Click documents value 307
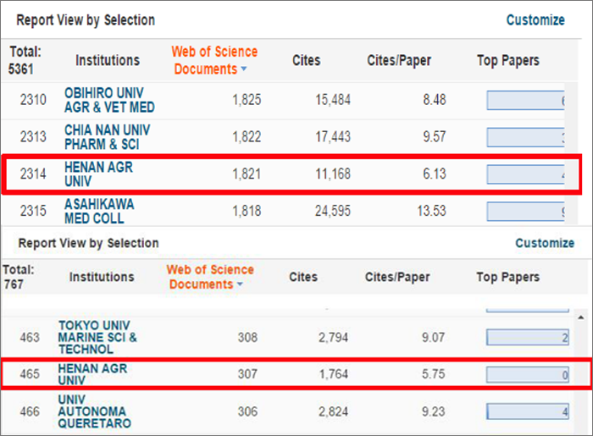 [247, 374]
